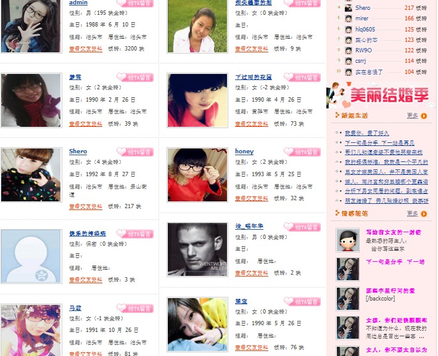Click csrr in the ranking list
The height and width of the screenshot is (356, 438).
pyautogui.click(x=360, y=61)
